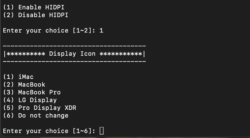The height and width of the screenshot is (138, 250).
Task: Click the blinking terminal cursor block
Action: pos(102,131)
